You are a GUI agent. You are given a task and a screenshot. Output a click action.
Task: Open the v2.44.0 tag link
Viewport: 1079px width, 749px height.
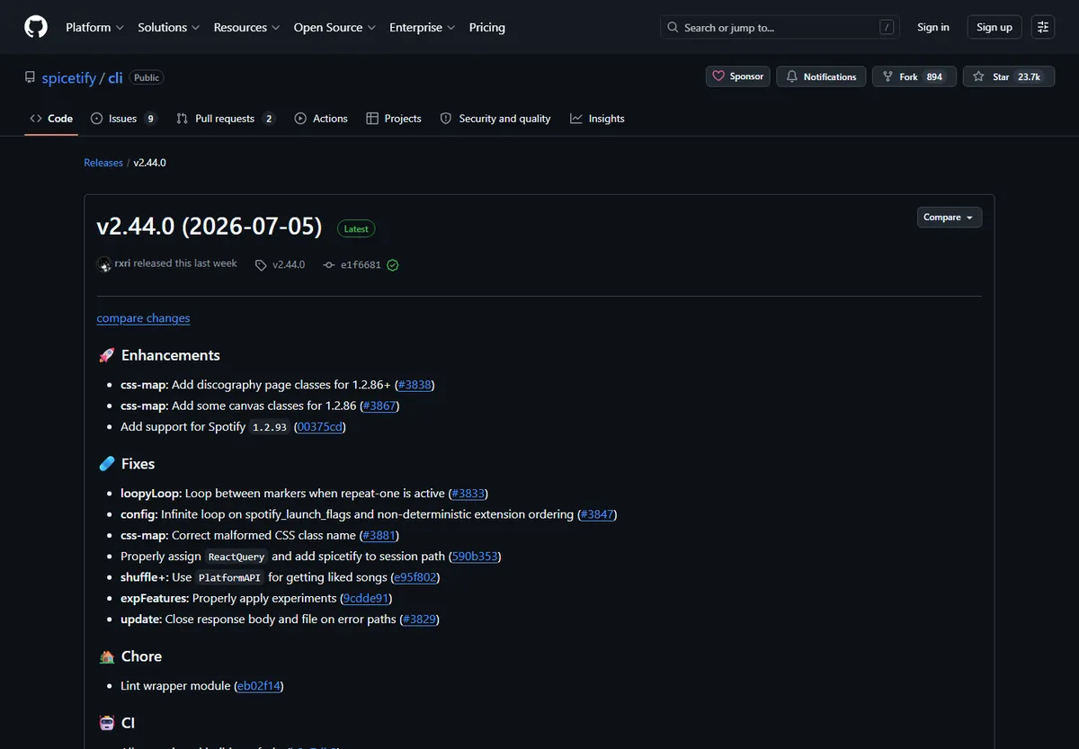coord(280,264)
